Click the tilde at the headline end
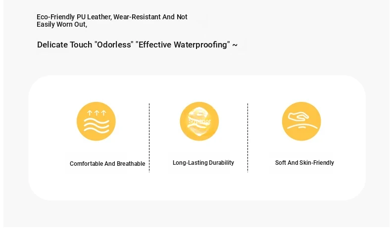This screenshot has height=240, width=391. pyautogui.click(x=235, y=45)
